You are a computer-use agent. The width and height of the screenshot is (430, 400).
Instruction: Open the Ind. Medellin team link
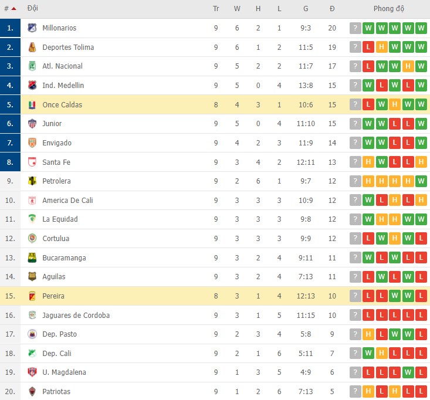point(63,86)
